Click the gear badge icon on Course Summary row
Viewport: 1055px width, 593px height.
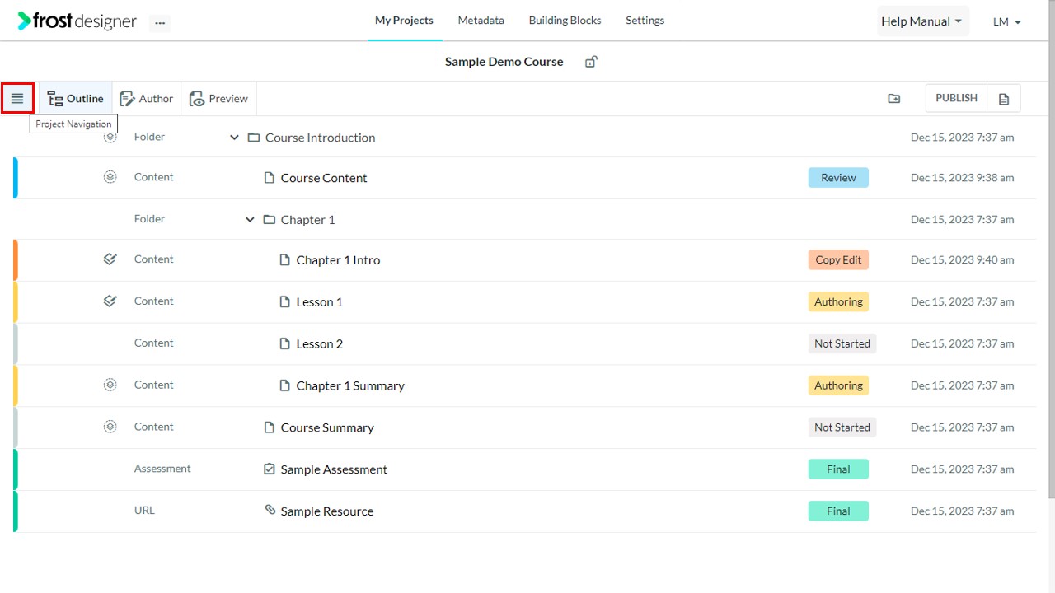[110, 427]
